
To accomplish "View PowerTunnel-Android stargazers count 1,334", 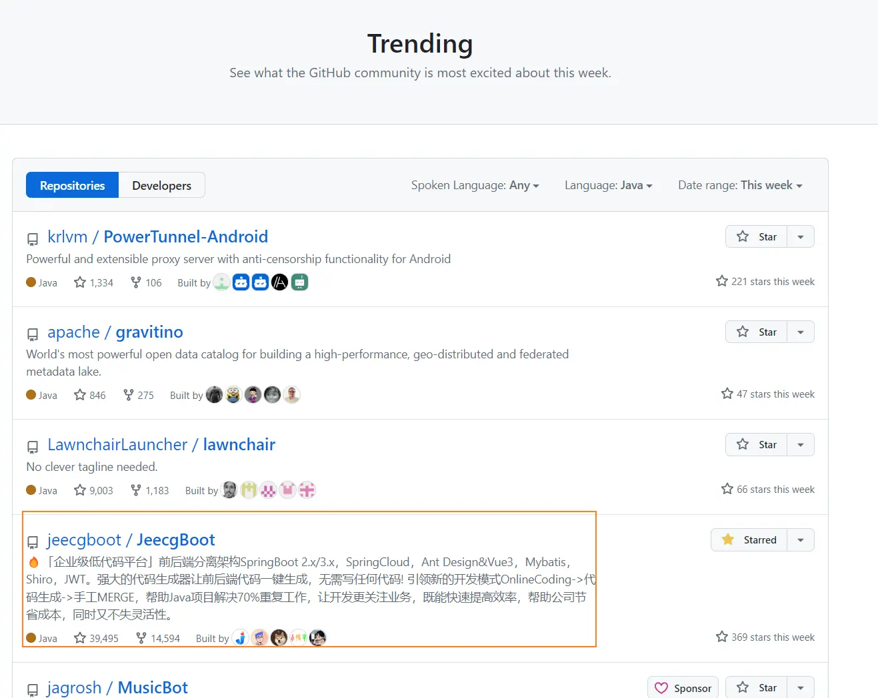I will [93, 282].
